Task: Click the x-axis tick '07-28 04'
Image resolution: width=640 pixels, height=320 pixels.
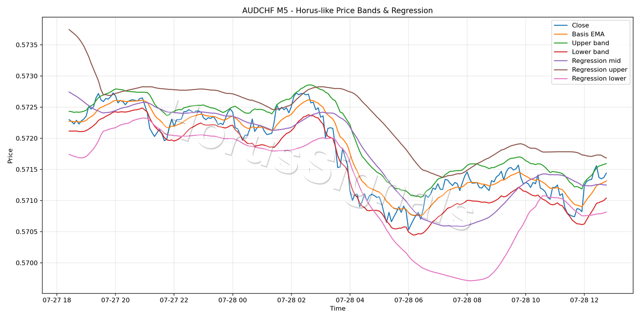Action: tap(350, 300)
